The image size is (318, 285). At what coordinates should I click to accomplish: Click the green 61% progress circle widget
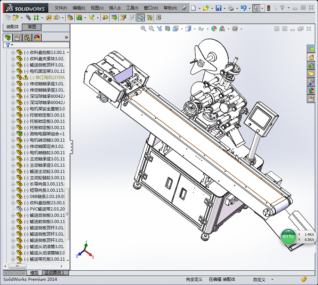(288, 236)
